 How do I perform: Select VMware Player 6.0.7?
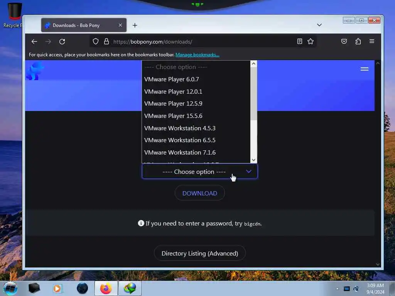tap(196, 79)
